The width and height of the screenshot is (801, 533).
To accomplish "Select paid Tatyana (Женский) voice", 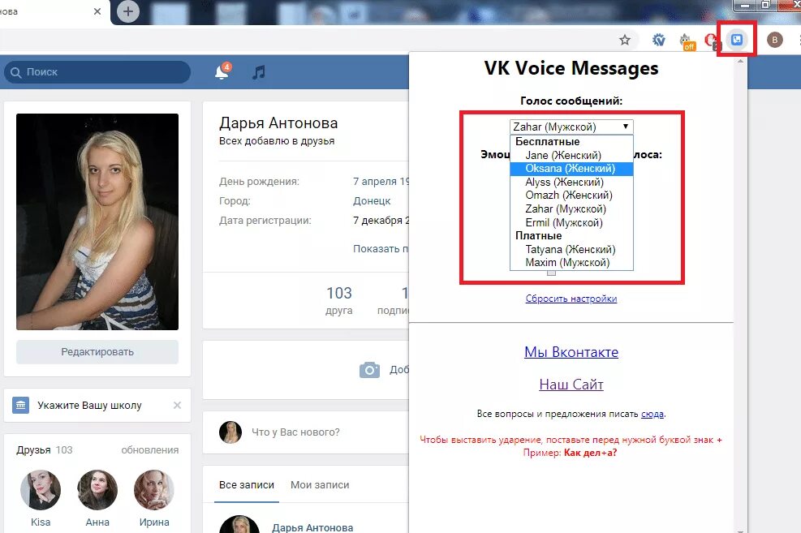I will (x=571, y=250).
